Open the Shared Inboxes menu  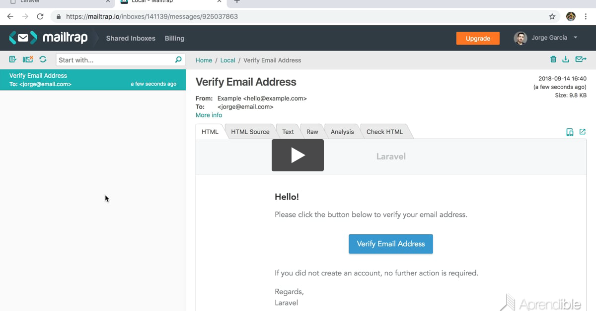pyautogui.click(x=131, y=38)
